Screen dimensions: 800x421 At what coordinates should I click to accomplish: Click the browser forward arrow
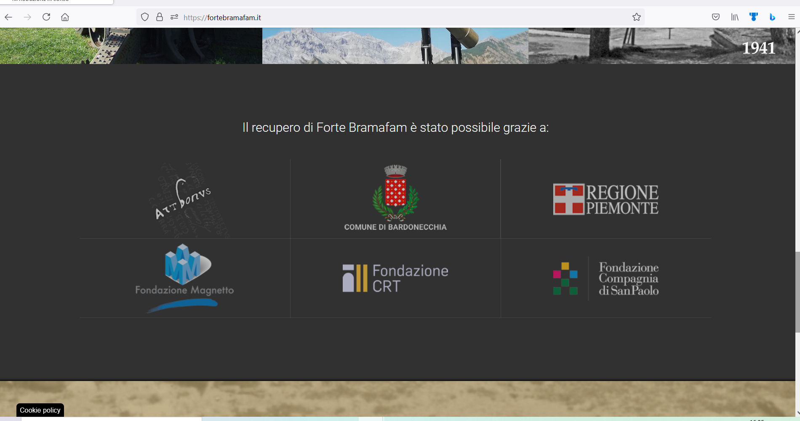[x=27, y=17]
